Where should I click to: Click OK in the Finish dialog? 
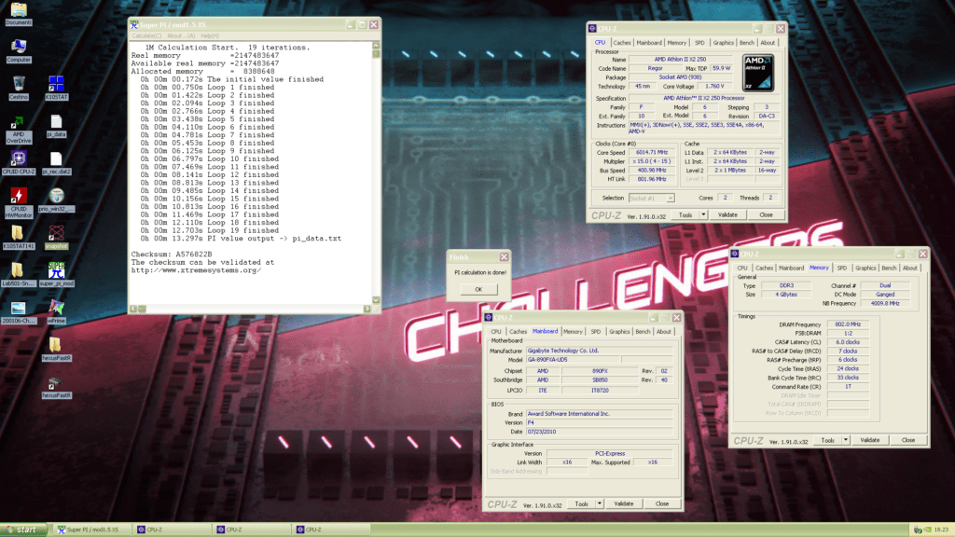click(478, 289)
